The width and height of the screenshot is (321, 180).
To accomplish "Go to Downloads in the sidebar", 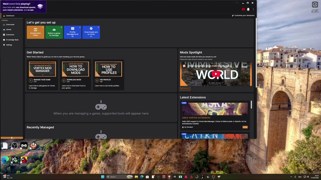I will 12,24.
